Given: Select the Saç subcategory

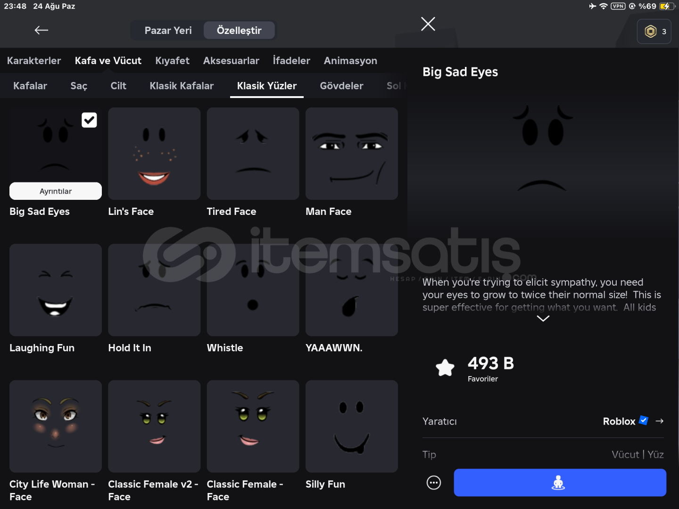Looking at the screenshot, I should pyautogui.click(x=79, y=86).
